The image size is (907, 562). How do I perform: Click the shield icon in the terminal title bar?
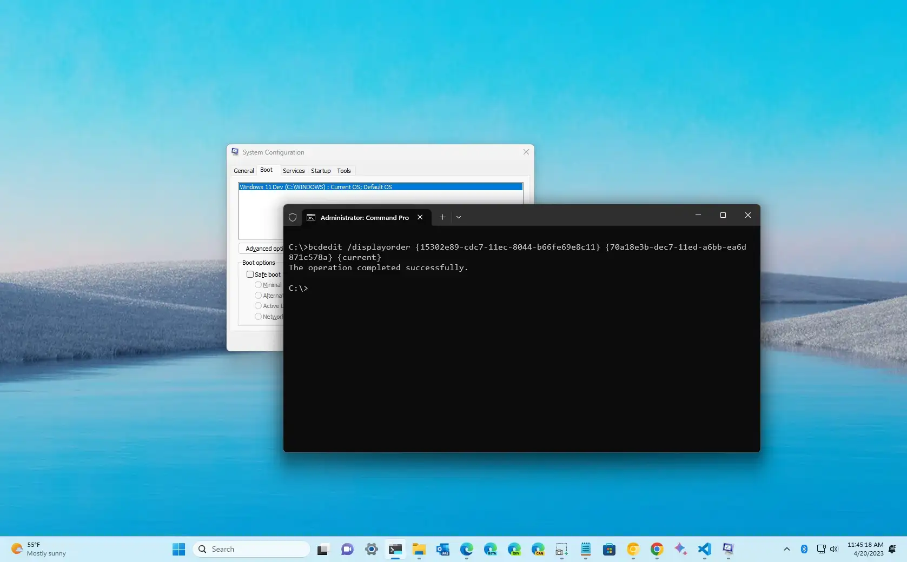click(293, 217)
